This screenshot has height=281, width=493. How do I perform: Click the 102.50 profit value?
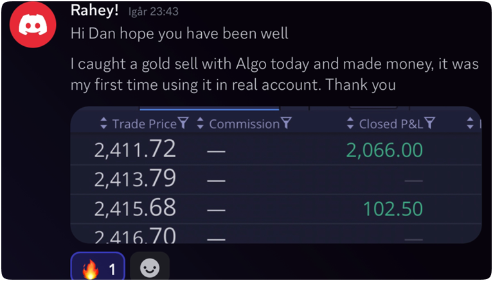coord(393,209)
